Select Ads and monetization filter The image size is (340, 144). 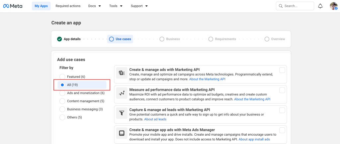pyautogui.click(x=62, y=93)
